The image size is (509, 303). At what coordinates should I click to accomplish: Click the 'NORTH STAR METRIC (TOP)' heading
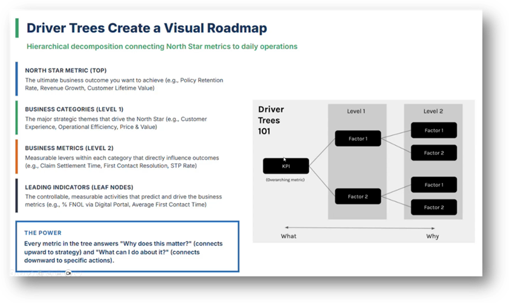66,70
